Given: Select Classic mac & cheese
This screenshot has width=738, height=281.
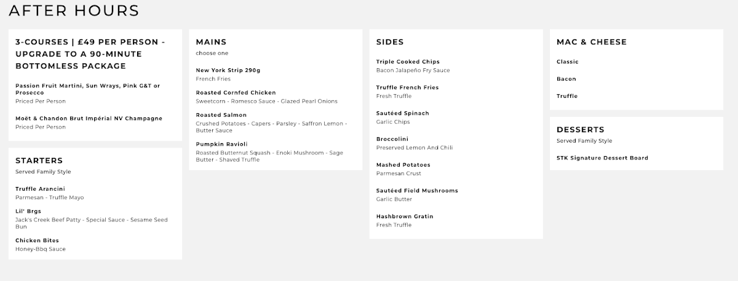Looking at the screenshot, I should [x=568, y=62].
